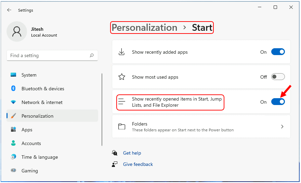This screenshot has height=183, width=301.
Task: Open the System settings category
Action: coord(52,75)
